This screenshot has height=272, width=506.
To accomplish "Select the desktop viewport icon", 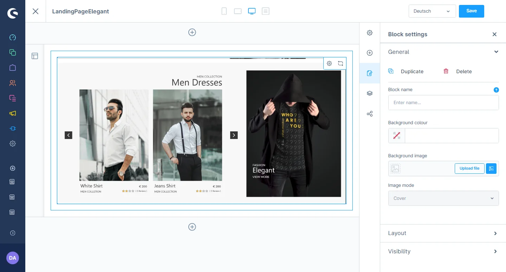I will (252, 11).
